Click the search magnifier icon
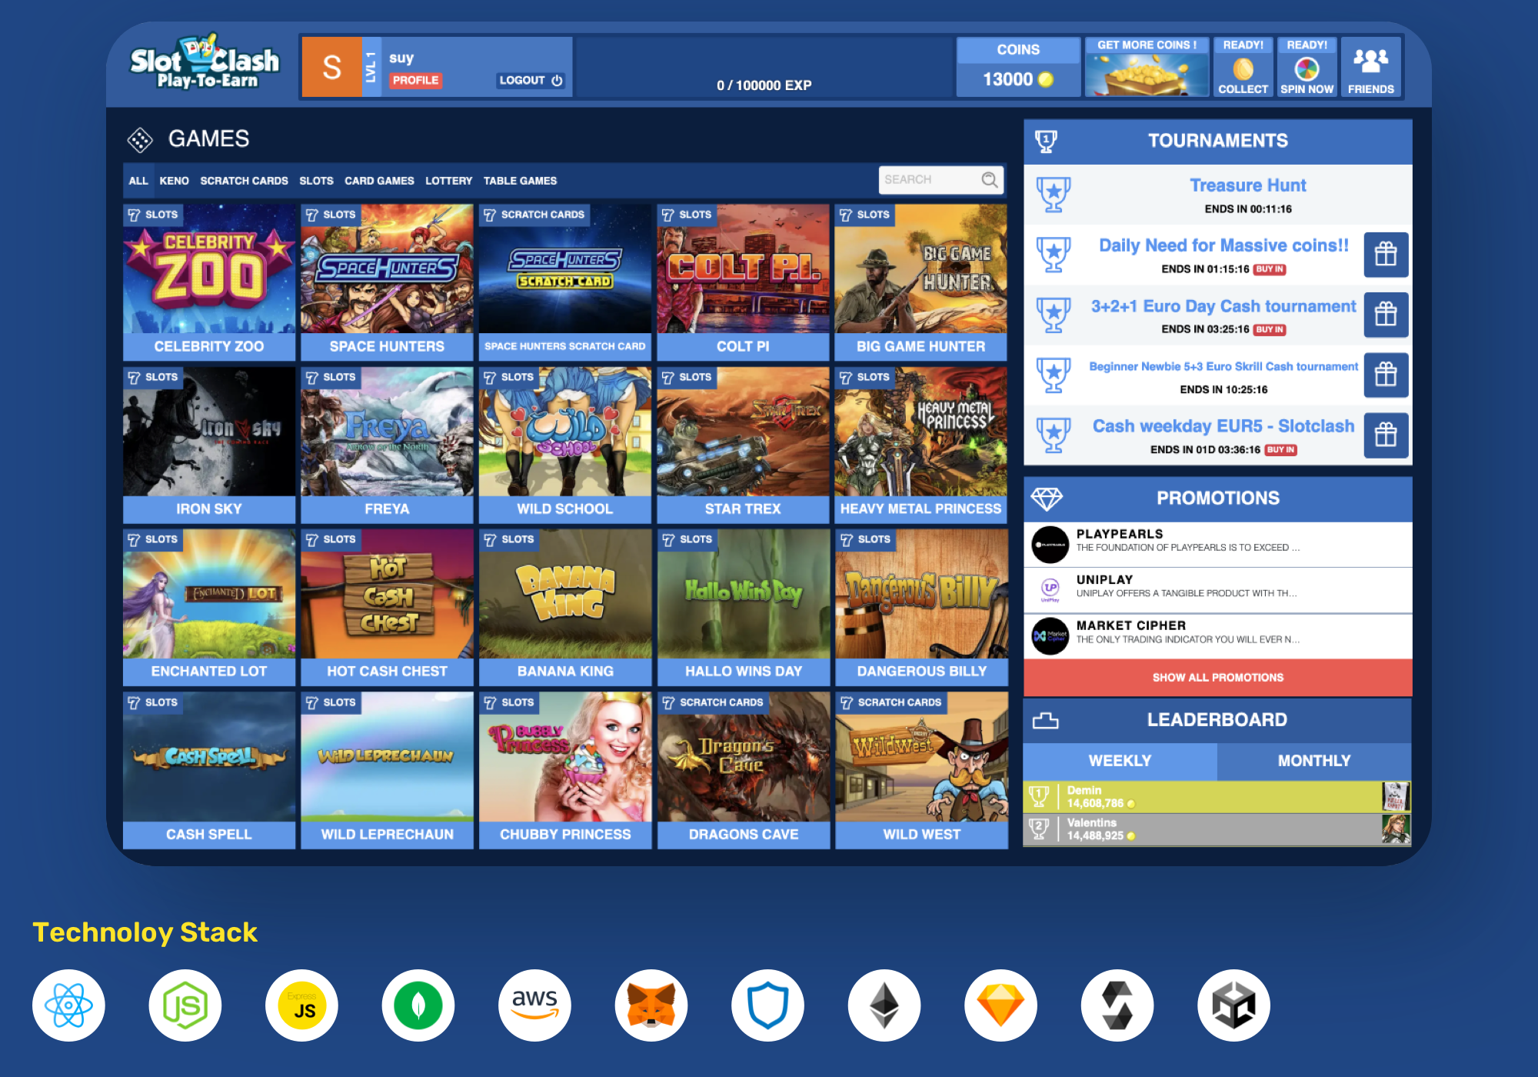The height and width of the screenshot is (1077, 1538). 990,180
